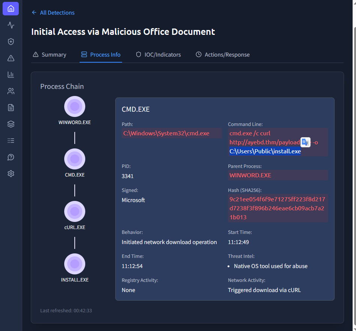Click the Process Info server icon
Viewport: 356px width, 331px height.
click(84, 54)
